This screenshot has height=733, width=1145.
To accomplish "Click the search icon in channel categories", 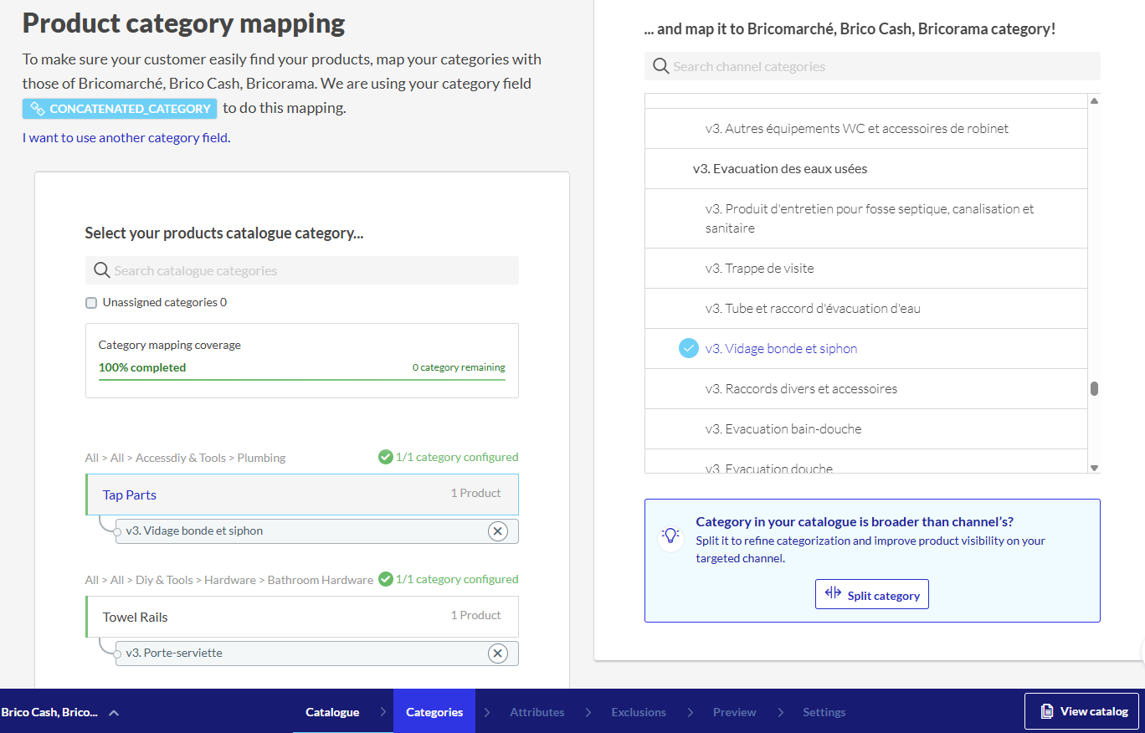I will (x=660, y=66).
